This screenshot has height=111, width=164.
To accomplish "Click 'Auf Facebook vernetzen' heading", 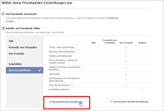I will click(21, 14).
